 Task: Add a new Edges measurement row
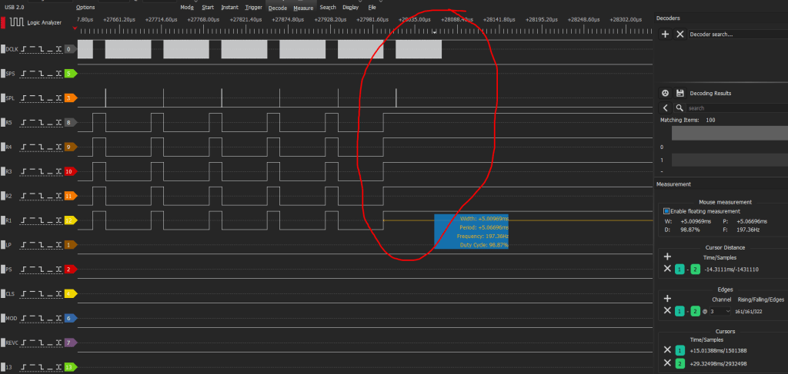click(667, 298)
